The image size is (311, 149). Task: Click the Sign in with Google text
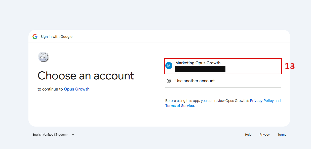56,37
